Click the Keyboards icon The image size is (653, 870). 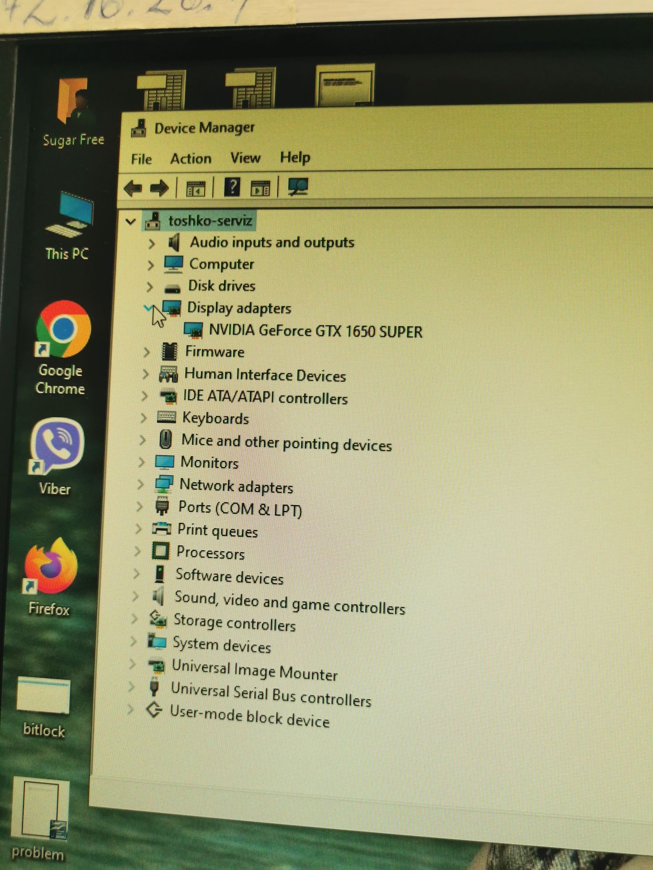[x=166, y=417]
